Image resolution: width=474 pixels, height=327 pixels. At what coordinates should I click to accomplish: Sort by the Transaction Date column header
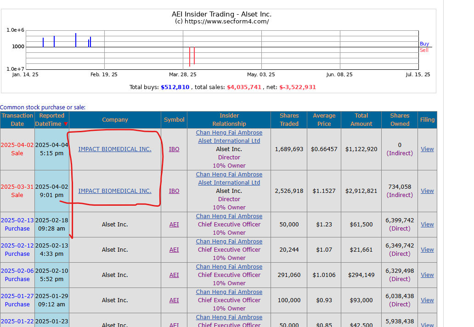click(x=17, y=120)
